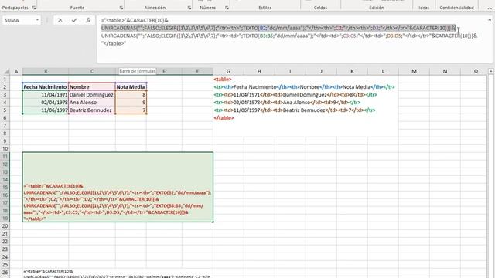Select row 1 header

(5, 79)
